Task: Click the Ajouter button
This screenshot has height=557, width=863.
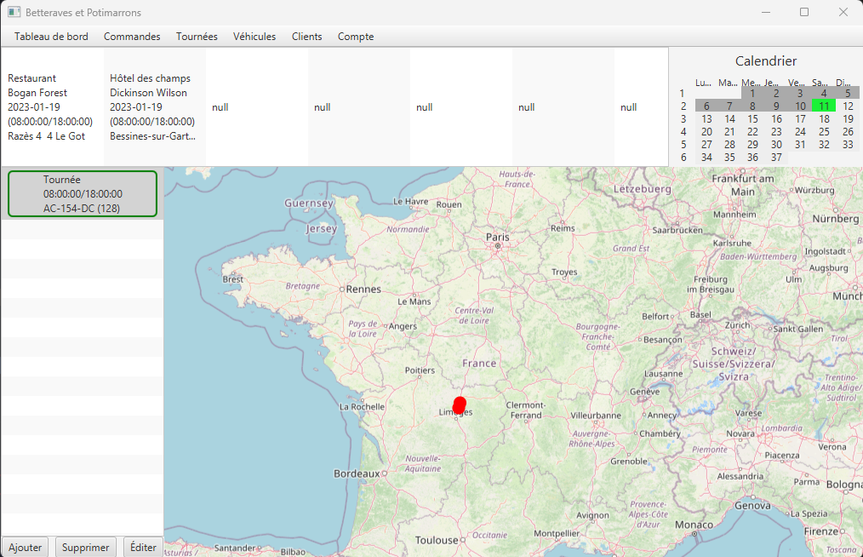Action: tap(25, 547)
